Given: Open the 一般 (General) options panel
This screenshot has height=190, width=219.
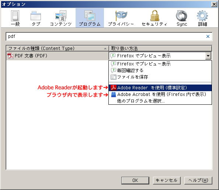Looking at the screenshot, I should coord(15,18).
